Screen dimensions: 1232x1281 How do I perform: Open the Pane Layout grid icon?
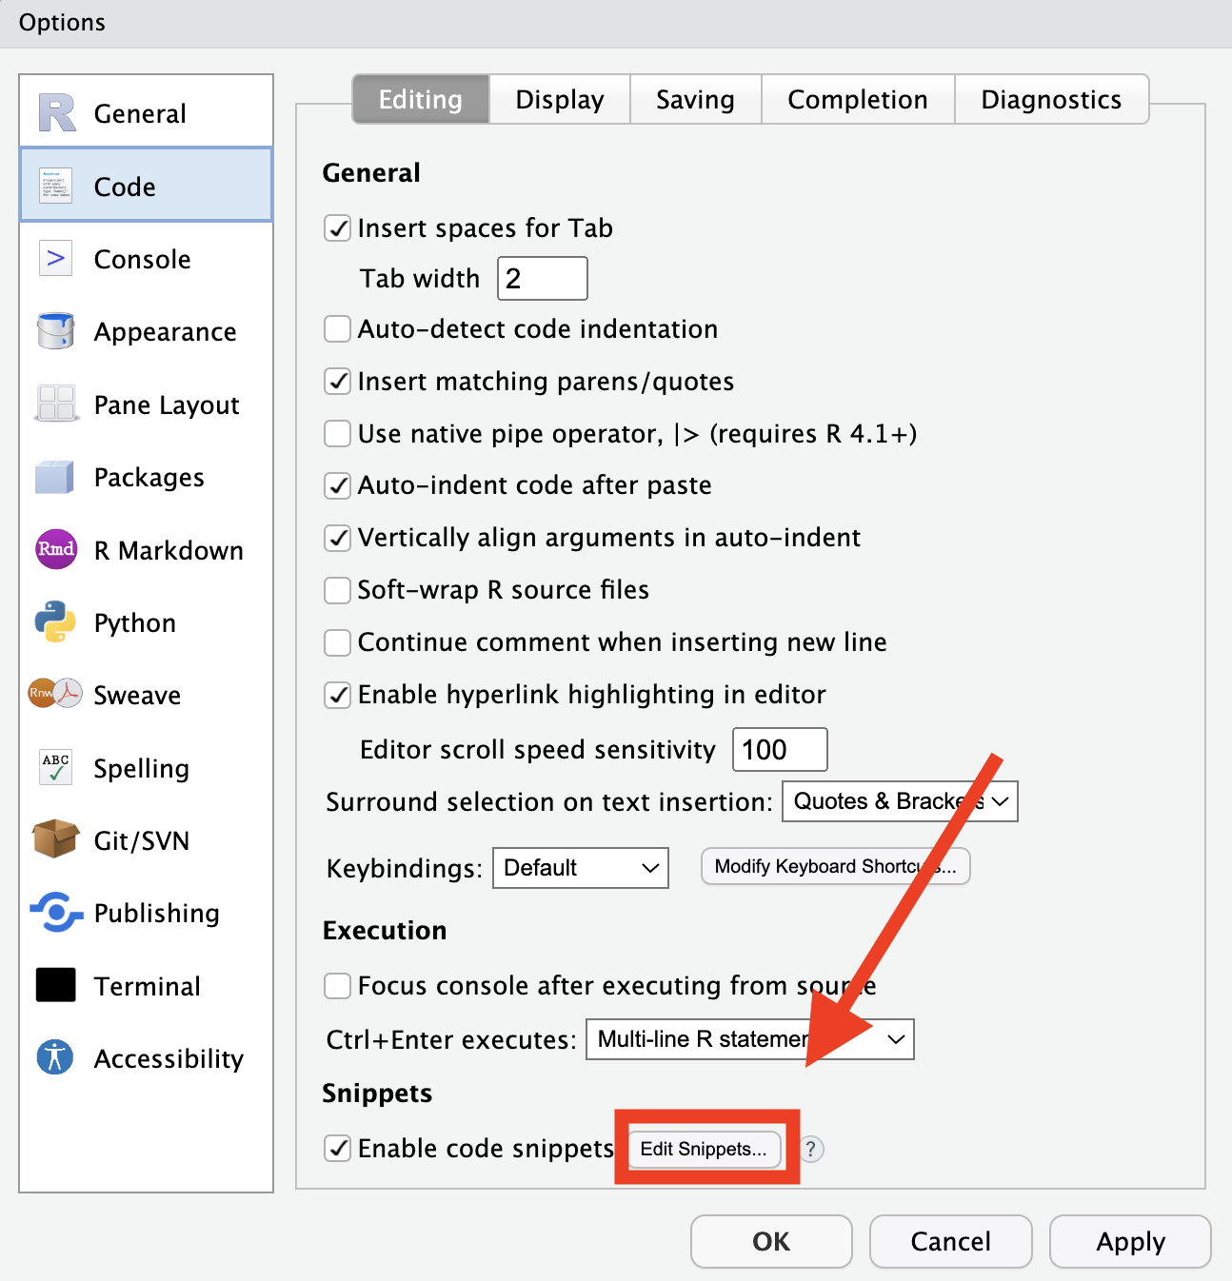click(55, 404)
